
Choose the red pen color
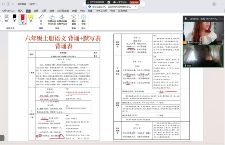pyautogui.click(x=23, y=19)
